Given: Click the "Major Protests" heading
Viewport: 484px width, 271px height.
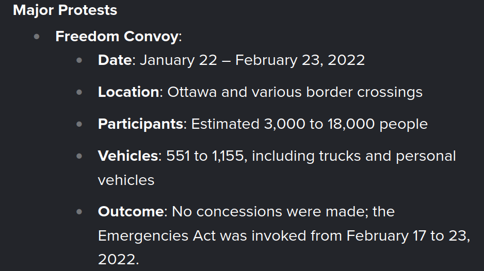Looking at the screenshot, I should 65,10.
